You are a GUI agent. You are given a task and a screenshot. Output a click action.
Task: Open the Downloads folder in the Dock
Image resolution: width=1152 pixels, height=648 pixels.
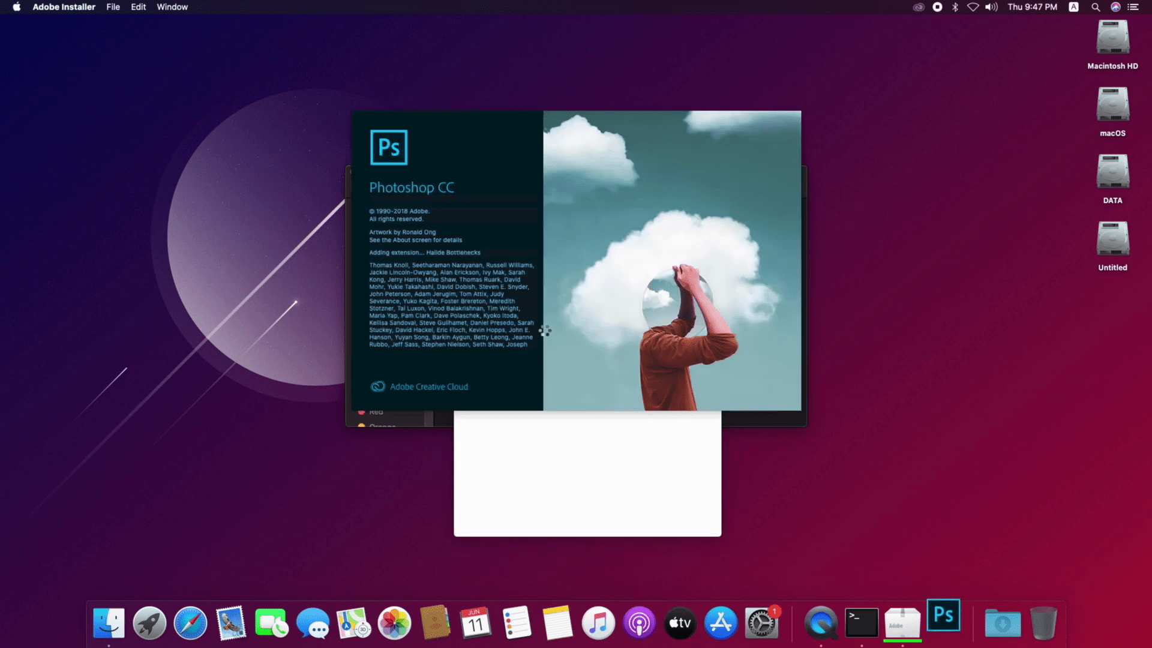[x=1003, y=623]
